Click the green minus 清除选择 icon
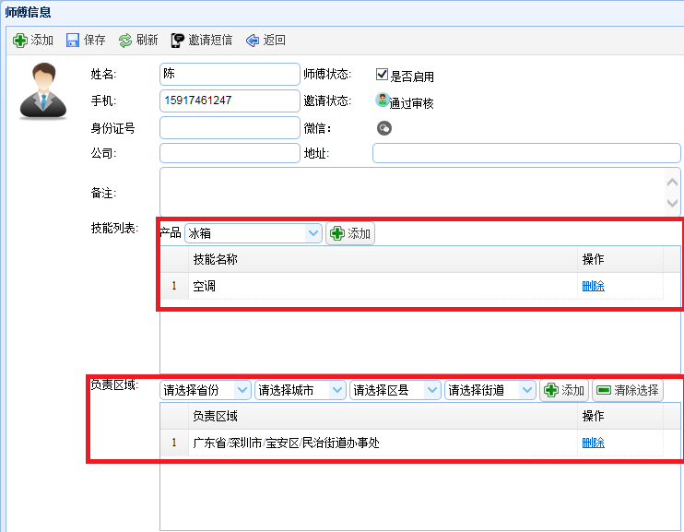Screen dimensions: 684x532 coord(604,390)
